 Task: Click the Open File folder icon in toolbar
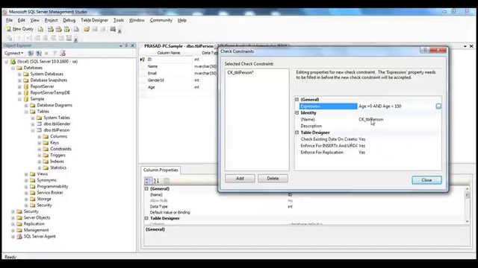[87, 29]
